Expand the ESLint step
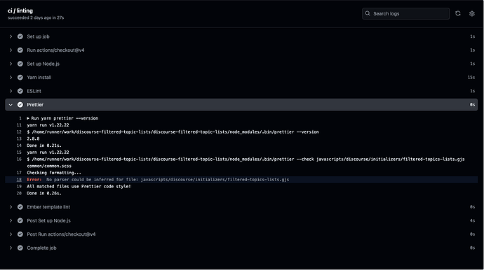Viewport: 484px width, 270px height. (x=11, y=91)
